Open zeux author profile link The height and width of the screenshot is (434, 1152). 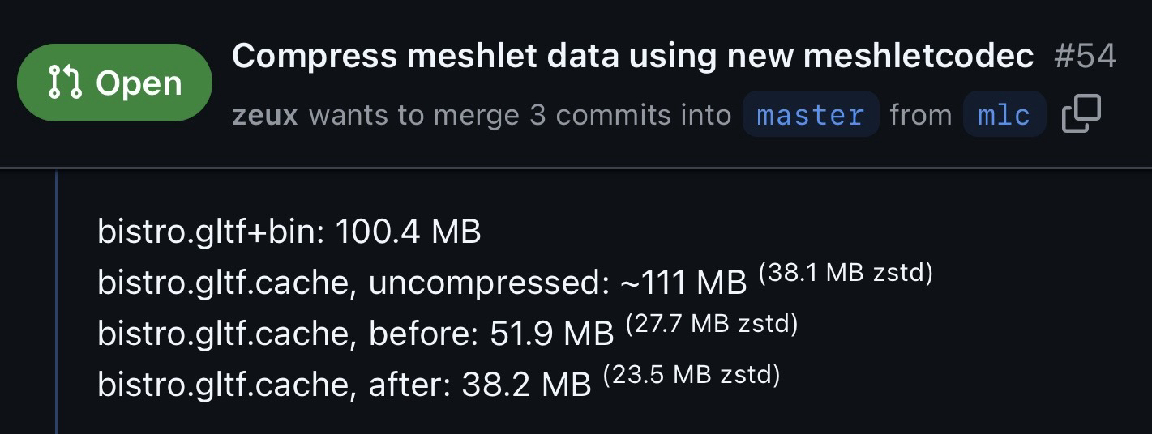(264, 115)
